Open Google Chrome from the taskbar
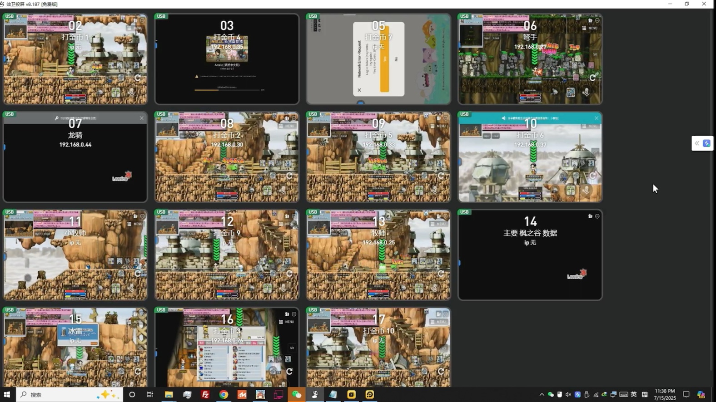Image resolution: width=716 pixels, height=402 pixels. (x=224, y=395)
